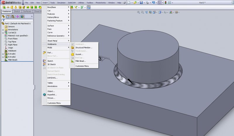Expand the Extrude2 tree node
Image resolution: width=234 pixels, height=136 pixels.
tap(3, 57)
